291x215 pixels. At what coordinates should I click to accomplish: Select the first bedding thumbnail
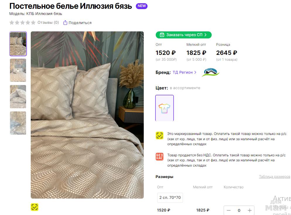(18, 44)
